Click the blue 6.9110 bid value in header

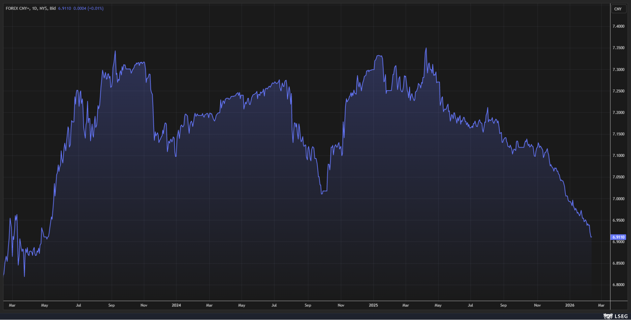click(x=64, y=9)
